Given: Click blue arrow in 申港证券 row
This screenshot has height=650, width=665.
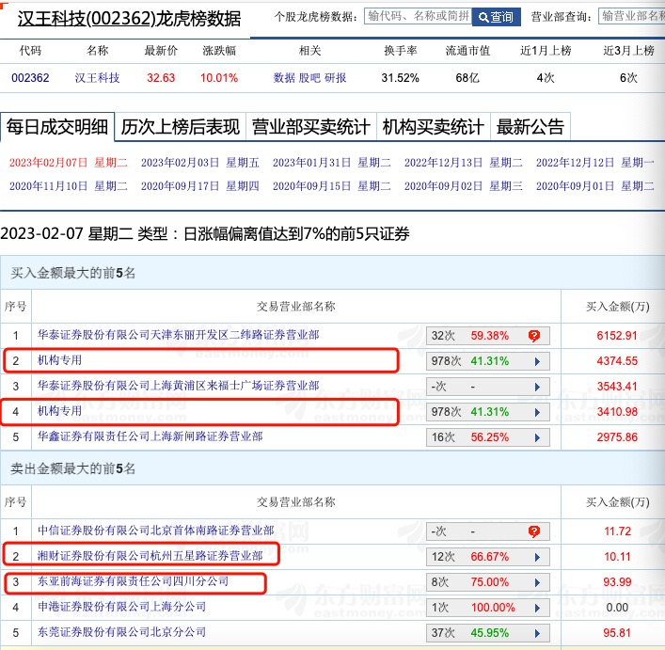Looking at the screenshot, I should 537,608.
